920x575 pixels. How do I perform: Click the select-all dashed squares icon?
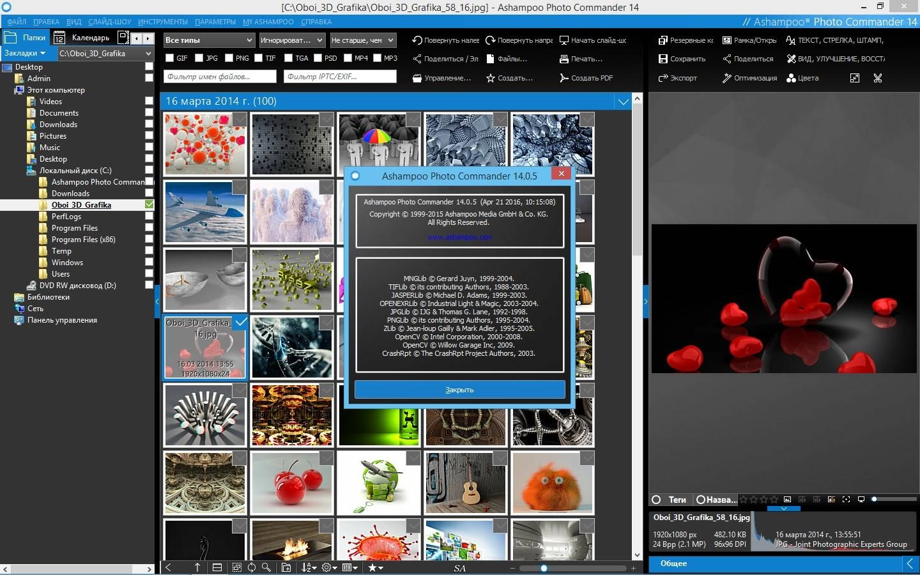237,567
